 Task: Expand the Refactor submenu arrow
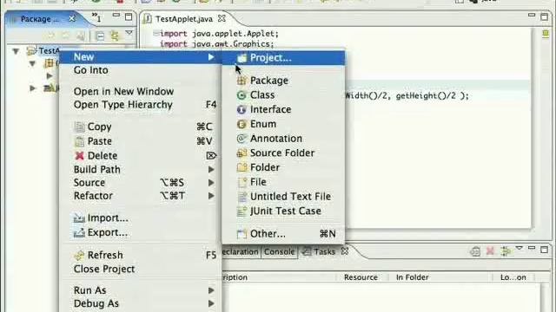point(211,196)
